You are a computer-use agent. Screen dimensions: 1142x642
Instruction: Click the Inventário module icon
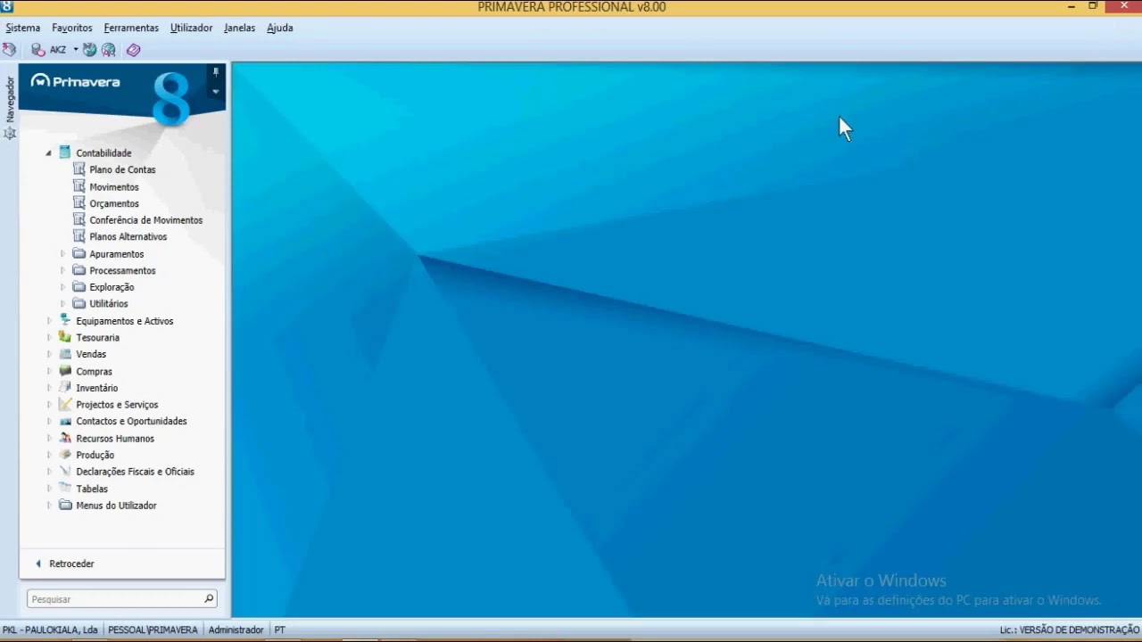[x=64, y=388]
